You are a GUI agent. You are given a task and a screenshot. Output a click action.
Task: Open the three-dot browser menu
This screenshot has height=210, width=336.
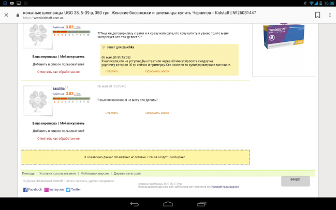(x=330, y=15)
